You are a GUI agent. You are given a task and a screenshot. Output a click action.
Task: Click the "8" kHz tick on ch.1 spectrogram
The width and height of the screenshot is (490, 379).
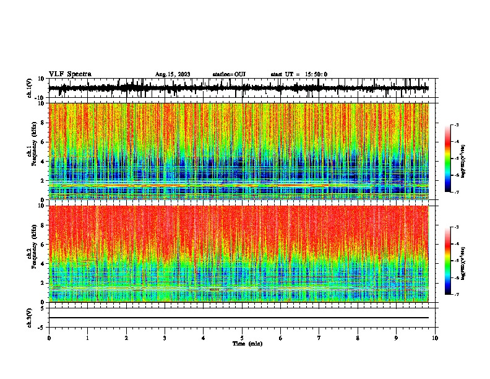click(x=43, y=123)
